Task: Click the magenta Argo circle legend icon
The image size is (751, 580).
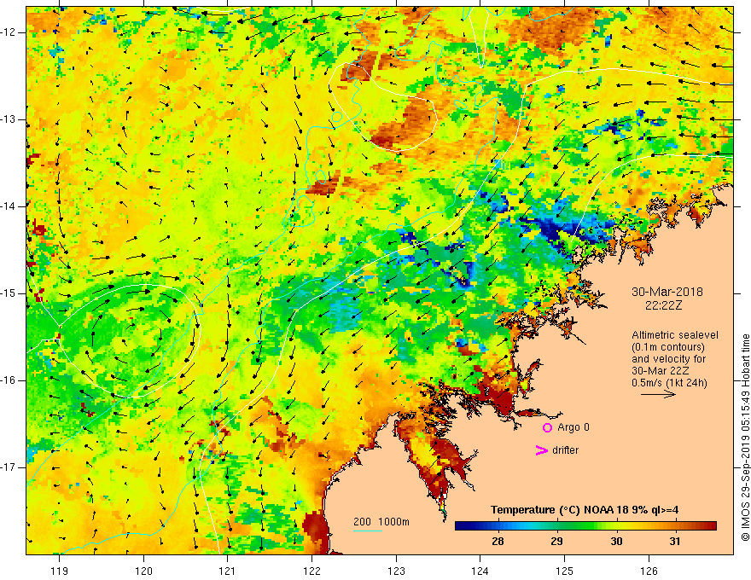Action: pos(547,427)
